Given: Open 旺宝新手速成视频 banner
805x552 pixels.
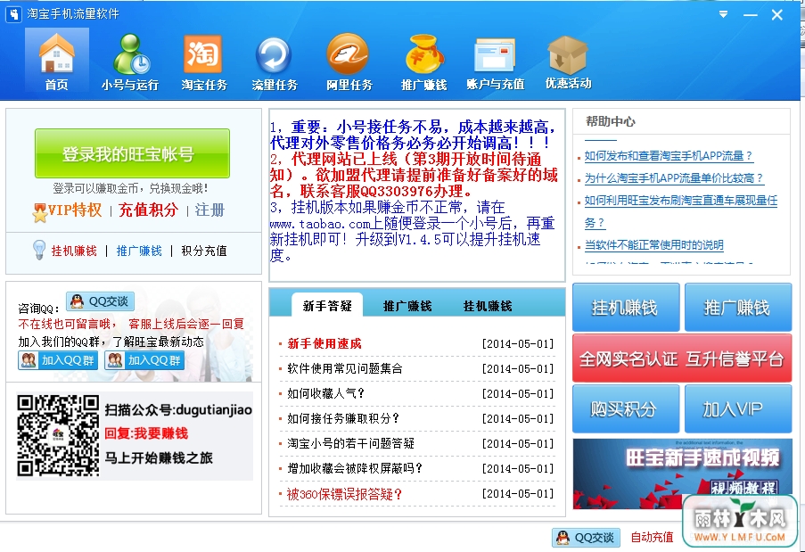Looking at the screenshot, I should 682,474.
